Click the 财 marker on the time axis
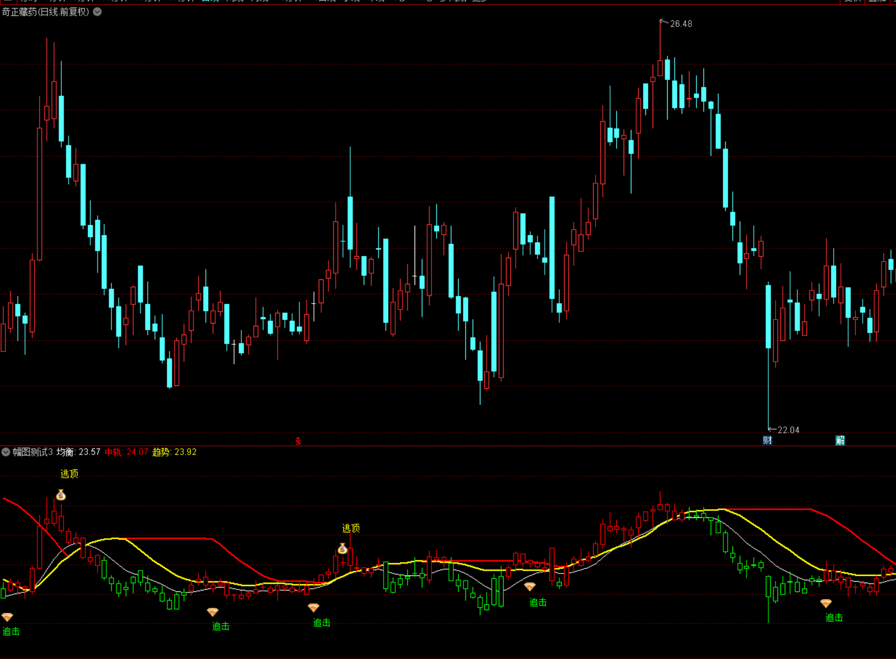 point(767,440)
